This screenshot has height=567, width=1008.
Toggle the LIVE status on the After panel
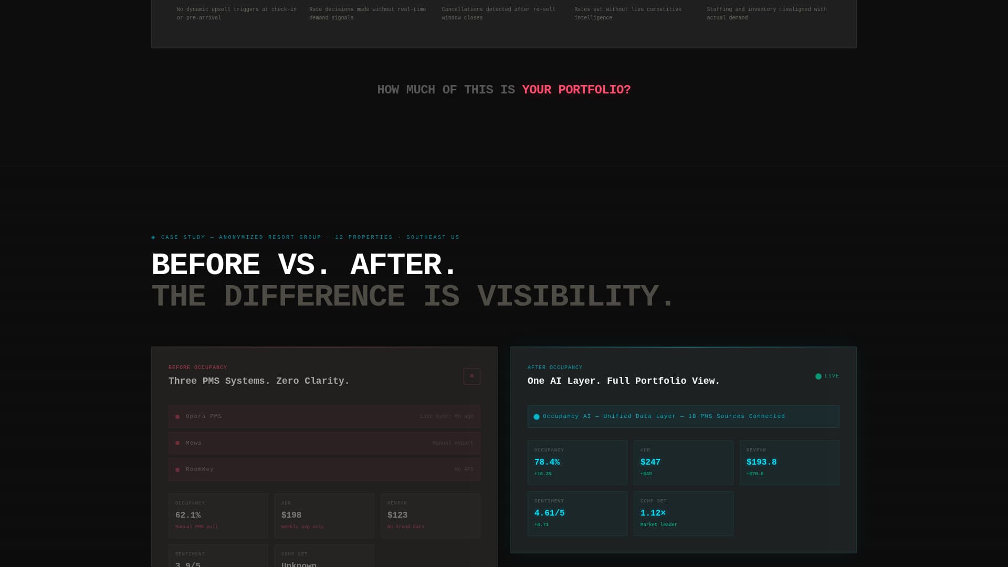pos(827,376)
